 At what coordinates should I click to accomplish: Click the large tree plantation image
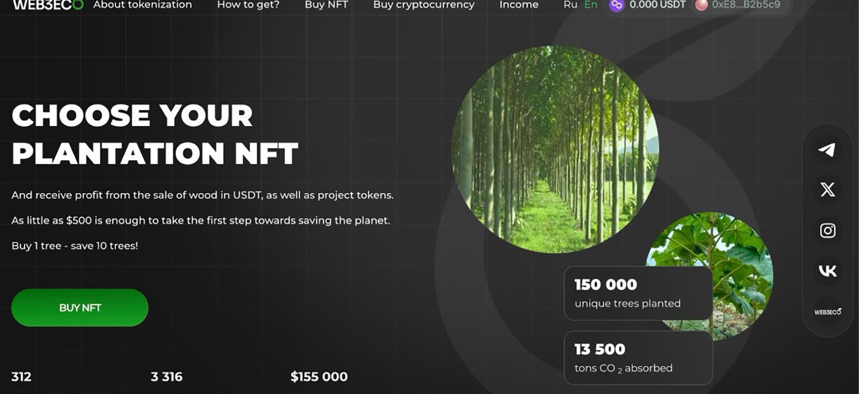(x=555, y=149)
